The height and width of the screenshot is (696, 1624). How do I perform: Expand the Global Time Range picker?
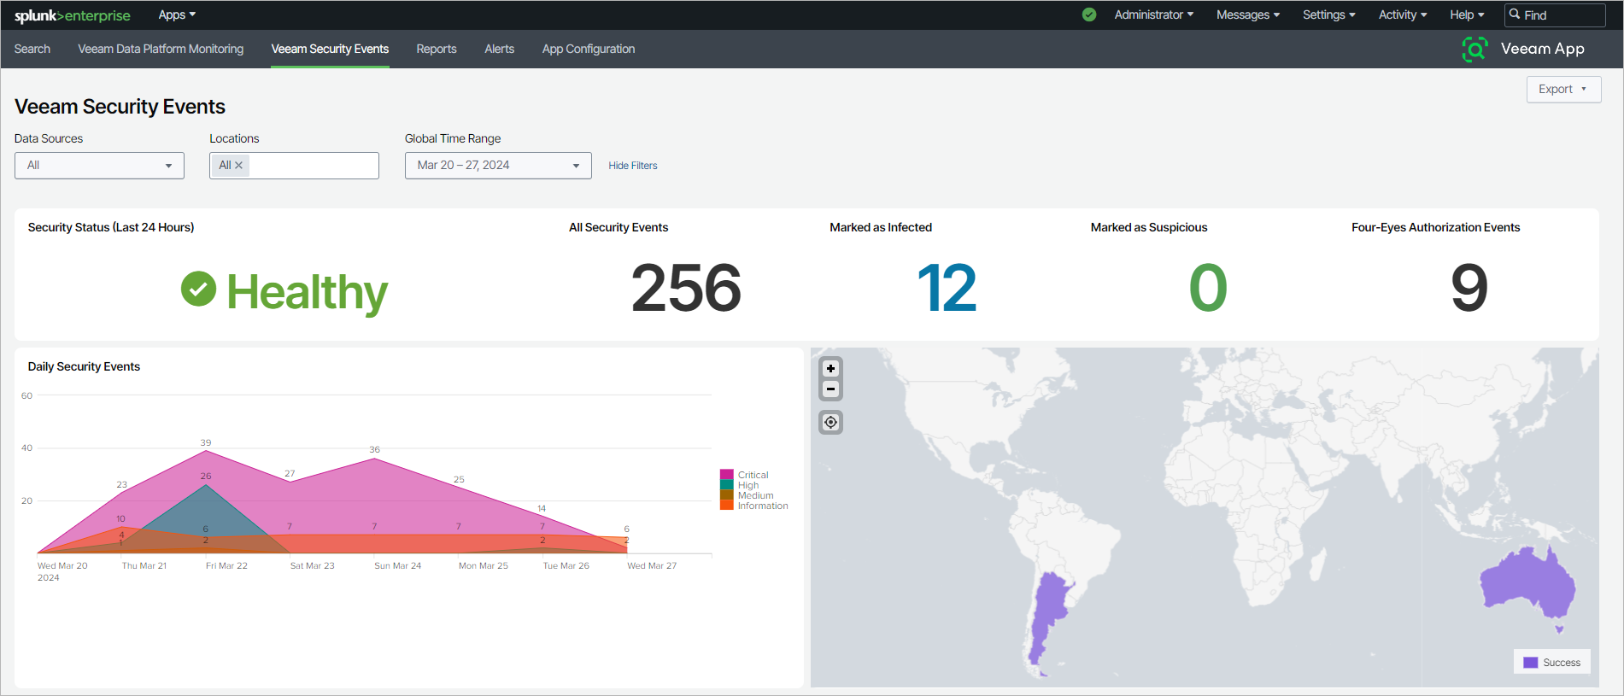pyautogui.click(x=498, y=166)
